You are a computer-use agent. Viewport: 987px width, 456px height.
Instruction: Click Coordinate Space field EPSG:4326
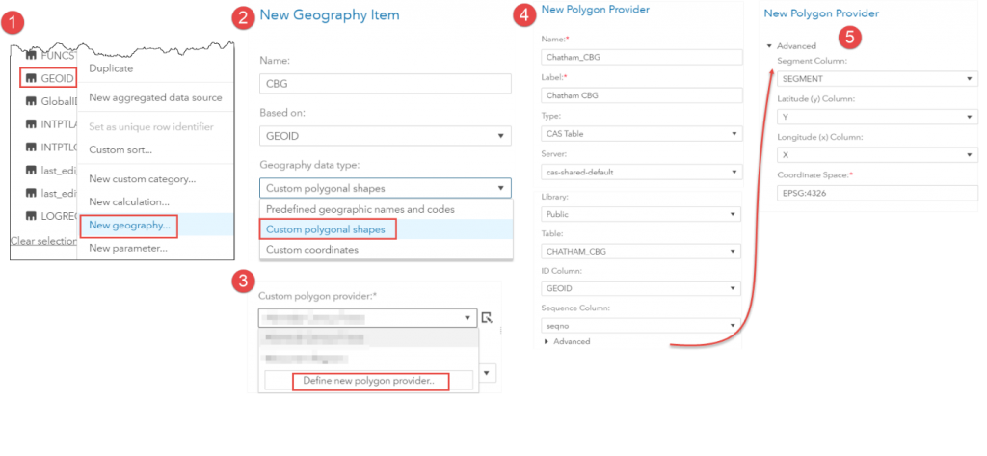pos(877,194)
